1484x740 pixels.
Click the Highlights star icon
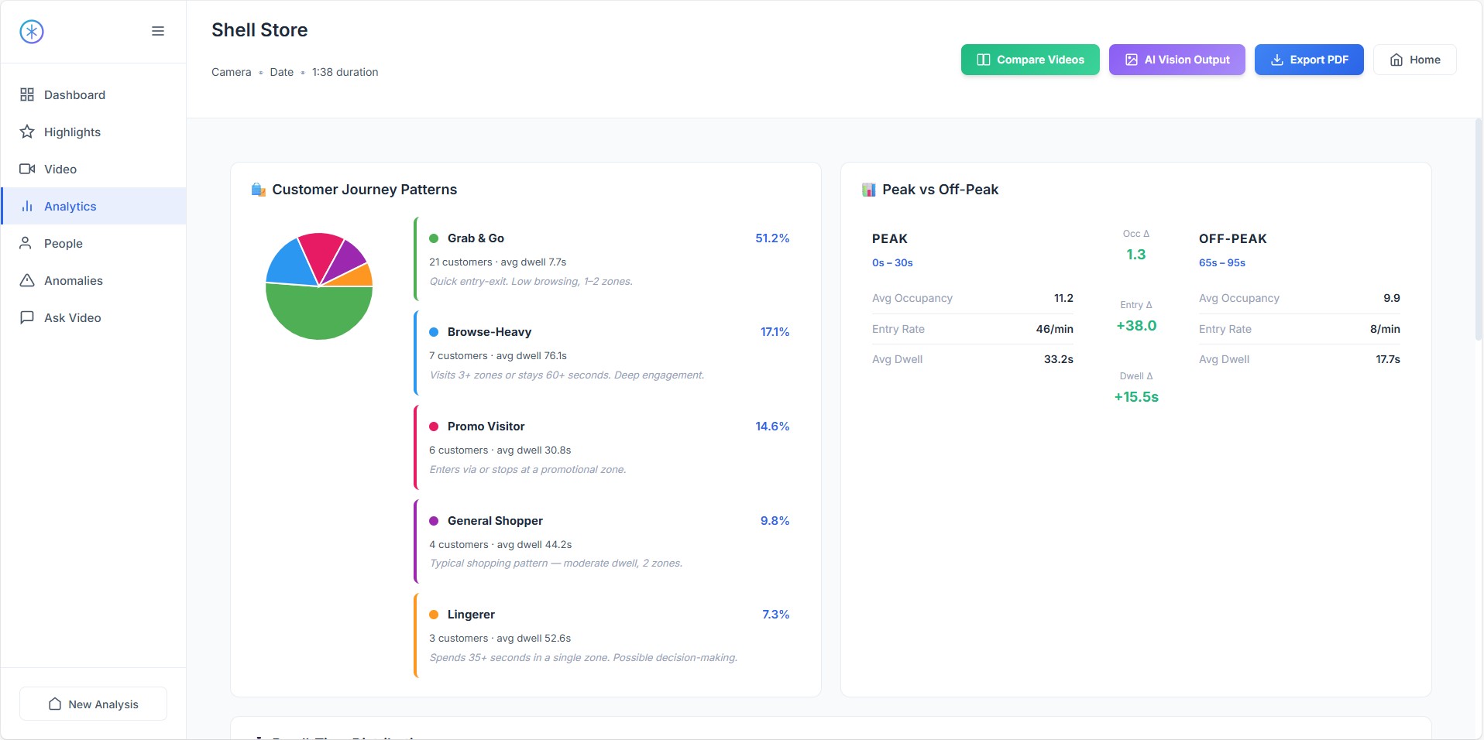27,132
